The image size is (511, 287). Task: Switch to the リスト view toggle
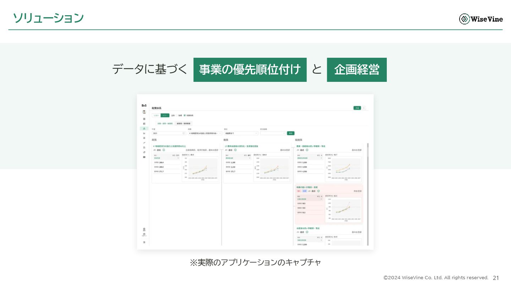click(156, 116)
